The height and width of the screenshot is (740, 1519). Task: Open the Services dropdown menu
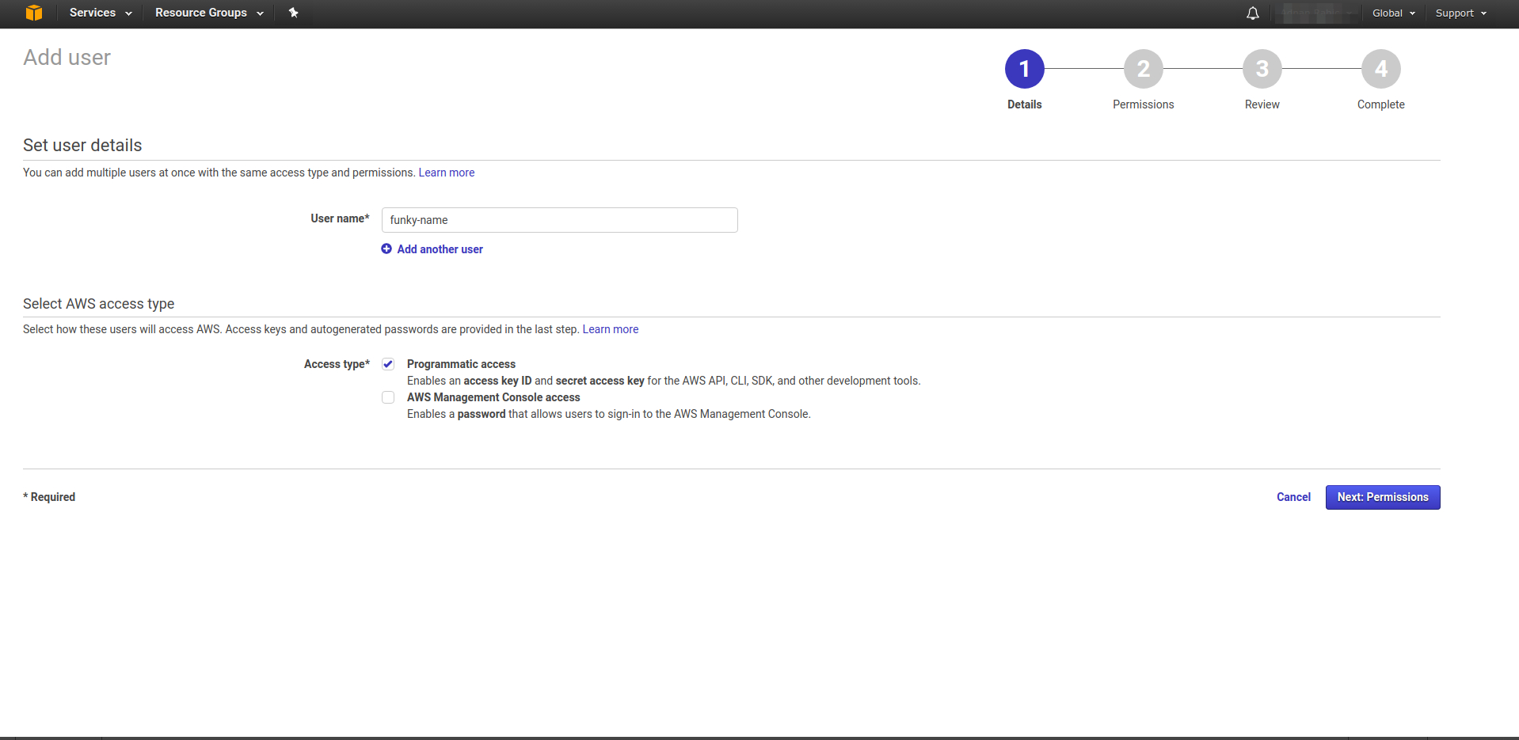pos(101,13)
